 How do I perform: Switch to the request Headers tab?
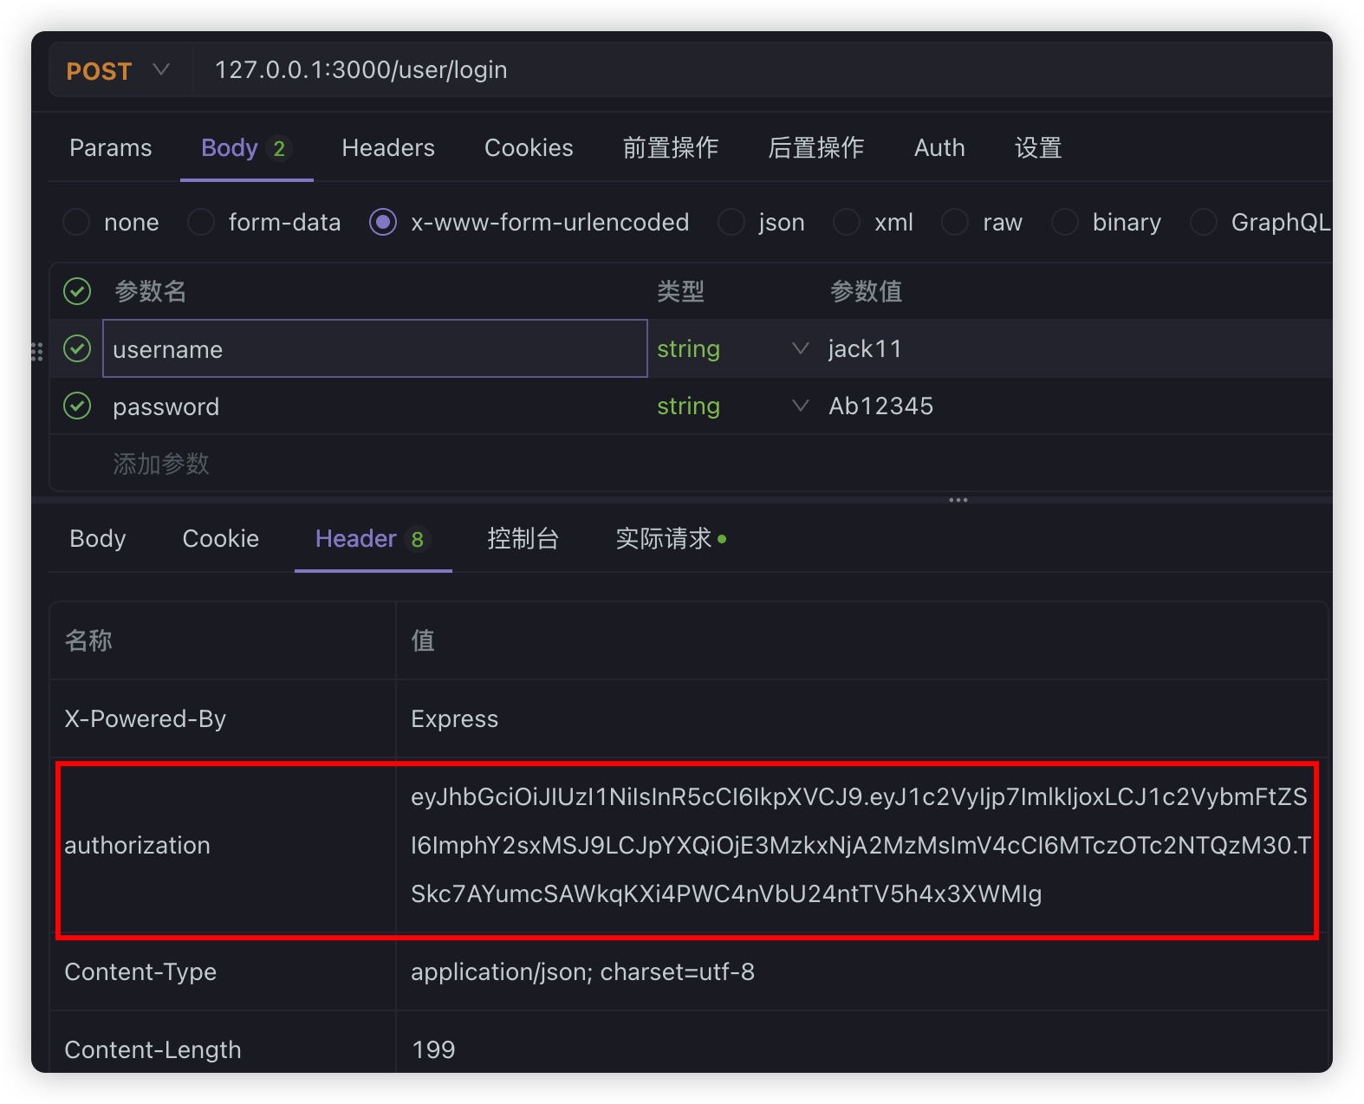[x=387, y=148]
